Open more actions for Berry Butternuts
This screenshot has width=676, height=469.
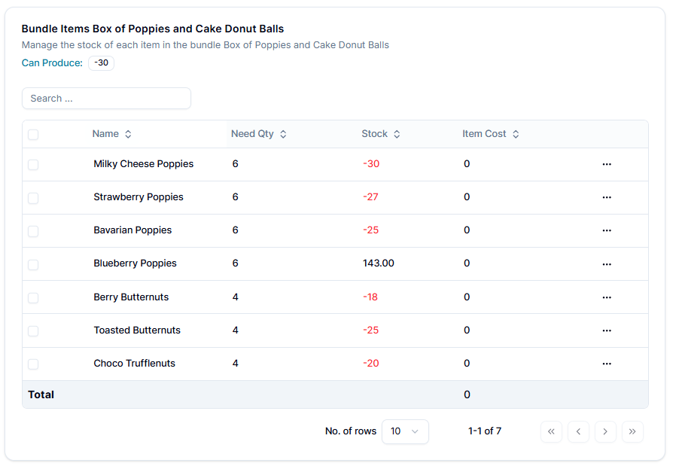tap(607, 297)
